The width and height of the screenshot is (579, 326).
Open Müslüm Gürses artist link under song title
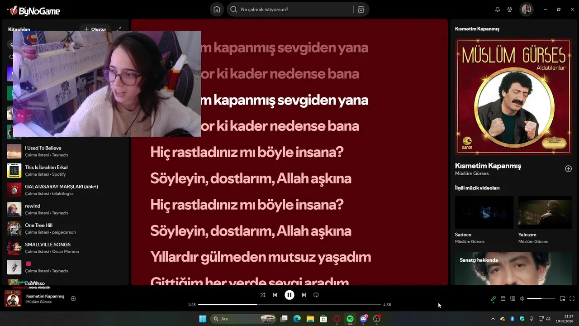pos(472,173)
